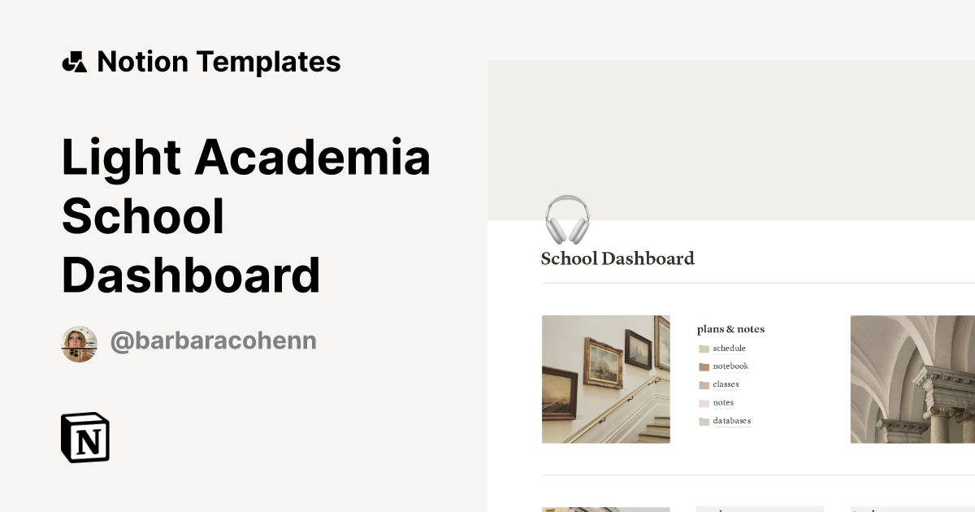
Task: Open the notes page link
Action: [x=723, y=402]
